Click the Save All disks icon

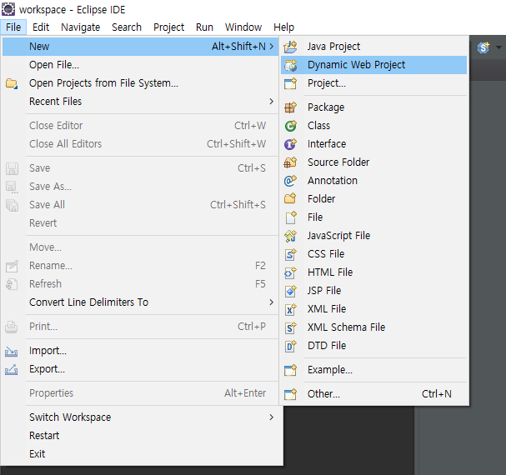click(12, 205)
